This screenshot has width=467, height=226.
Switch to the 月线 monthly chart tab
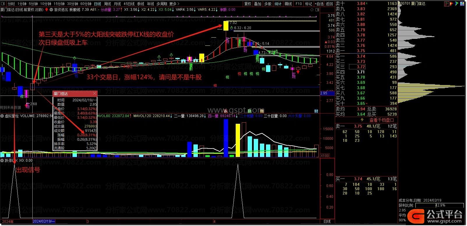[117, 4]
